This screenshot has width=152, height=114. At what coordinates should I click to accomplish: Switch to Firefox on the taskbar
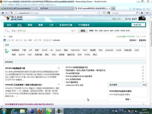(x=41, y=111)
